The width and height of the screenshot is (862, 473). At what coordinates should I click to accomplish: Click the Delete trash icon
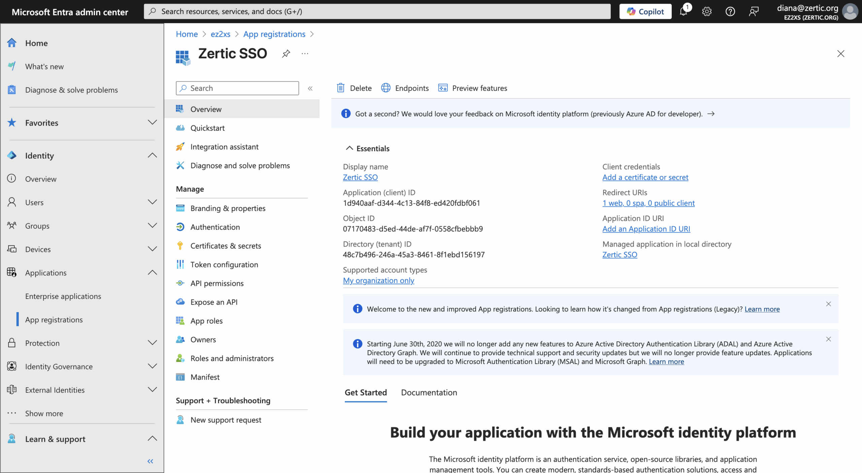tap(341, 88)
